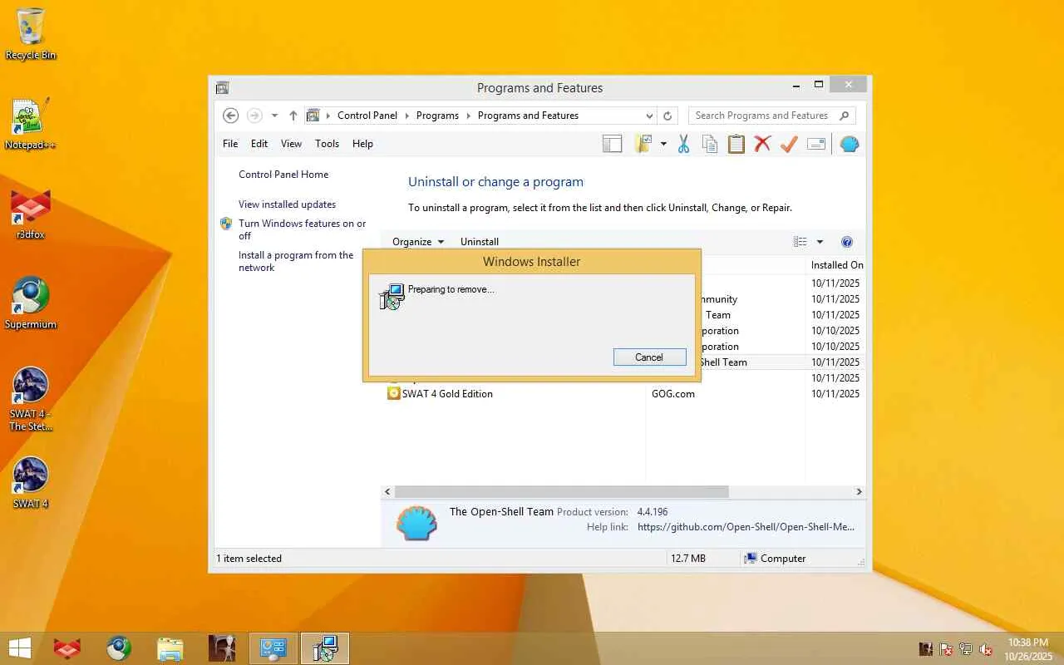Click the GOG.com publisher cell
The image size is (1064, 665).
tap(673, 394)
